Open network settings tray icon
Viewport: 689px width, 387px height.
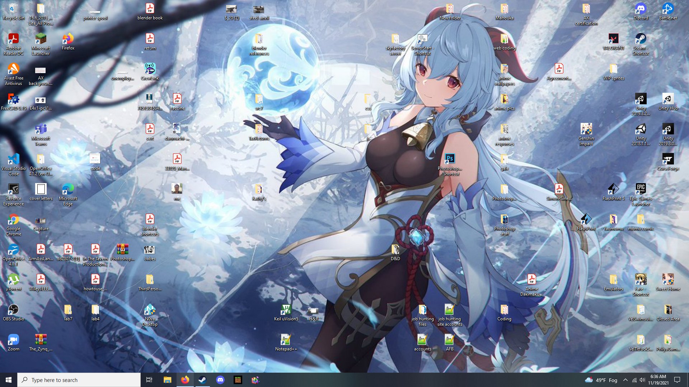(634, 380)
